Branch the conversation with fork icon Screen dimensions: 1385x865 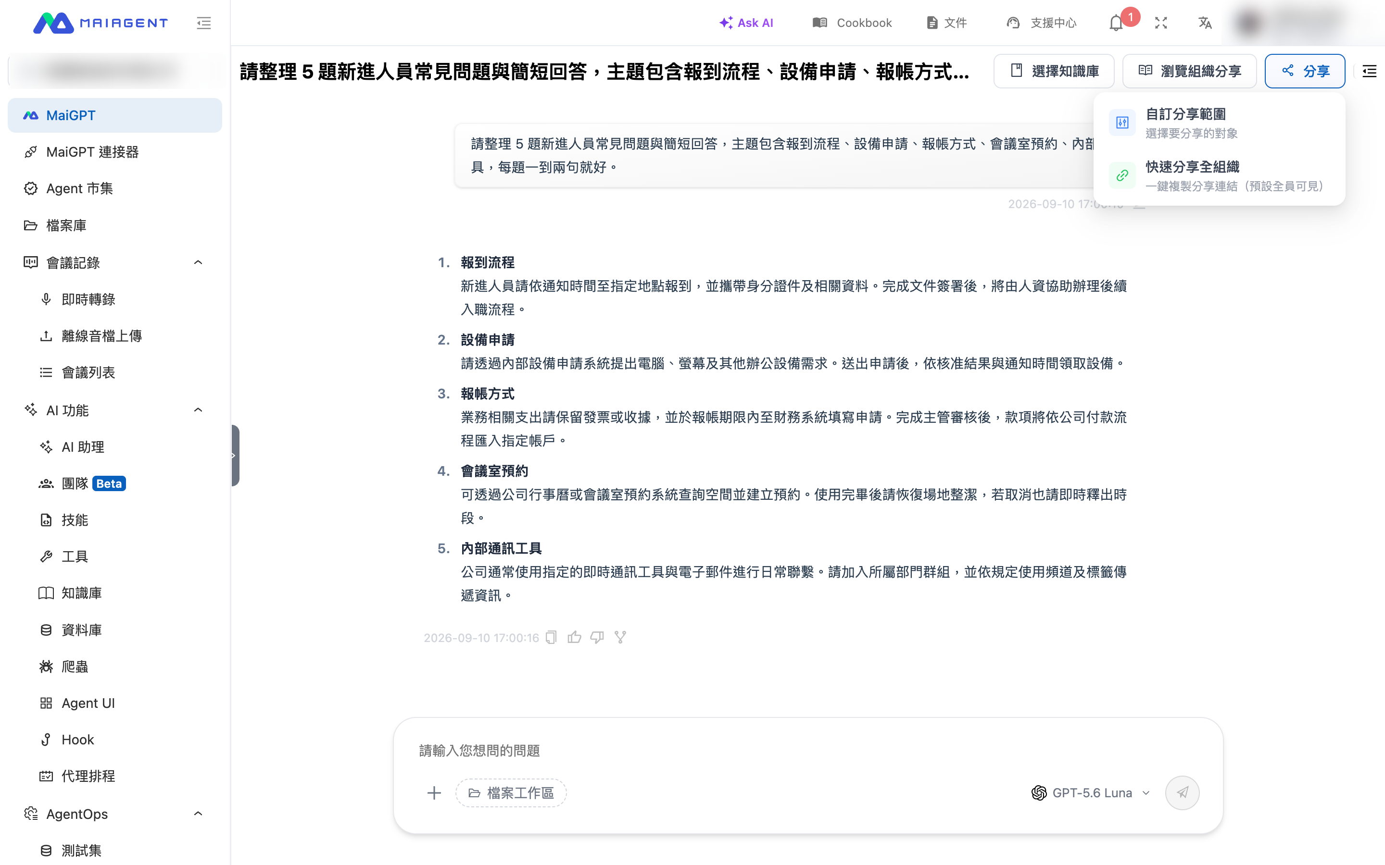[x=620, y=637]
